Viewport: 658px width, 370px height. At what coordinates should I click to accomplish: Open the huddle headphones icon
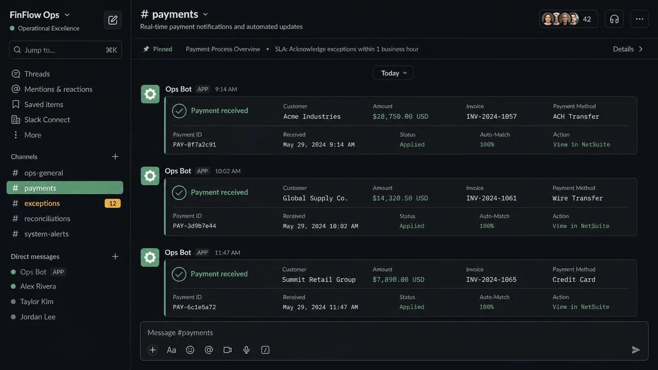click(614, 19)
